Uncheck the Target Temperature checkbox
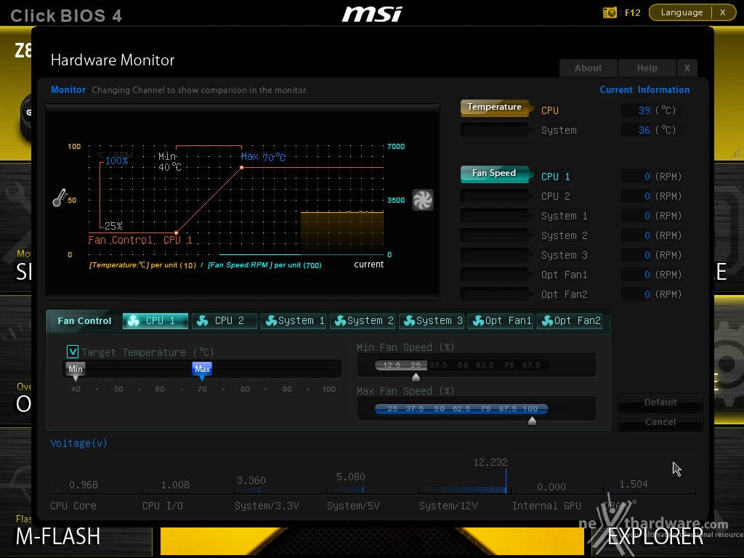 tap(73, 352)
